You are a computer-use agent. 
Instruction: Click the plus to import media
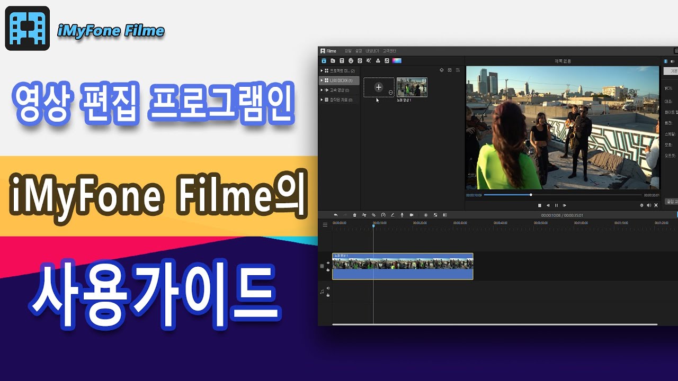(x=379, y=87)
